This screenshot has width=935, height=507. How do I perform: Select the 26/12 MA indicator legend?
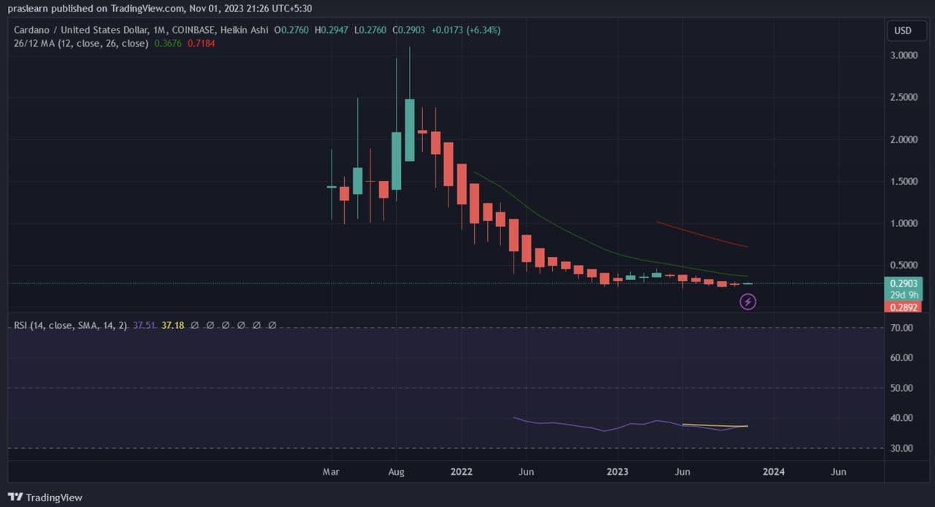[80, 43]
